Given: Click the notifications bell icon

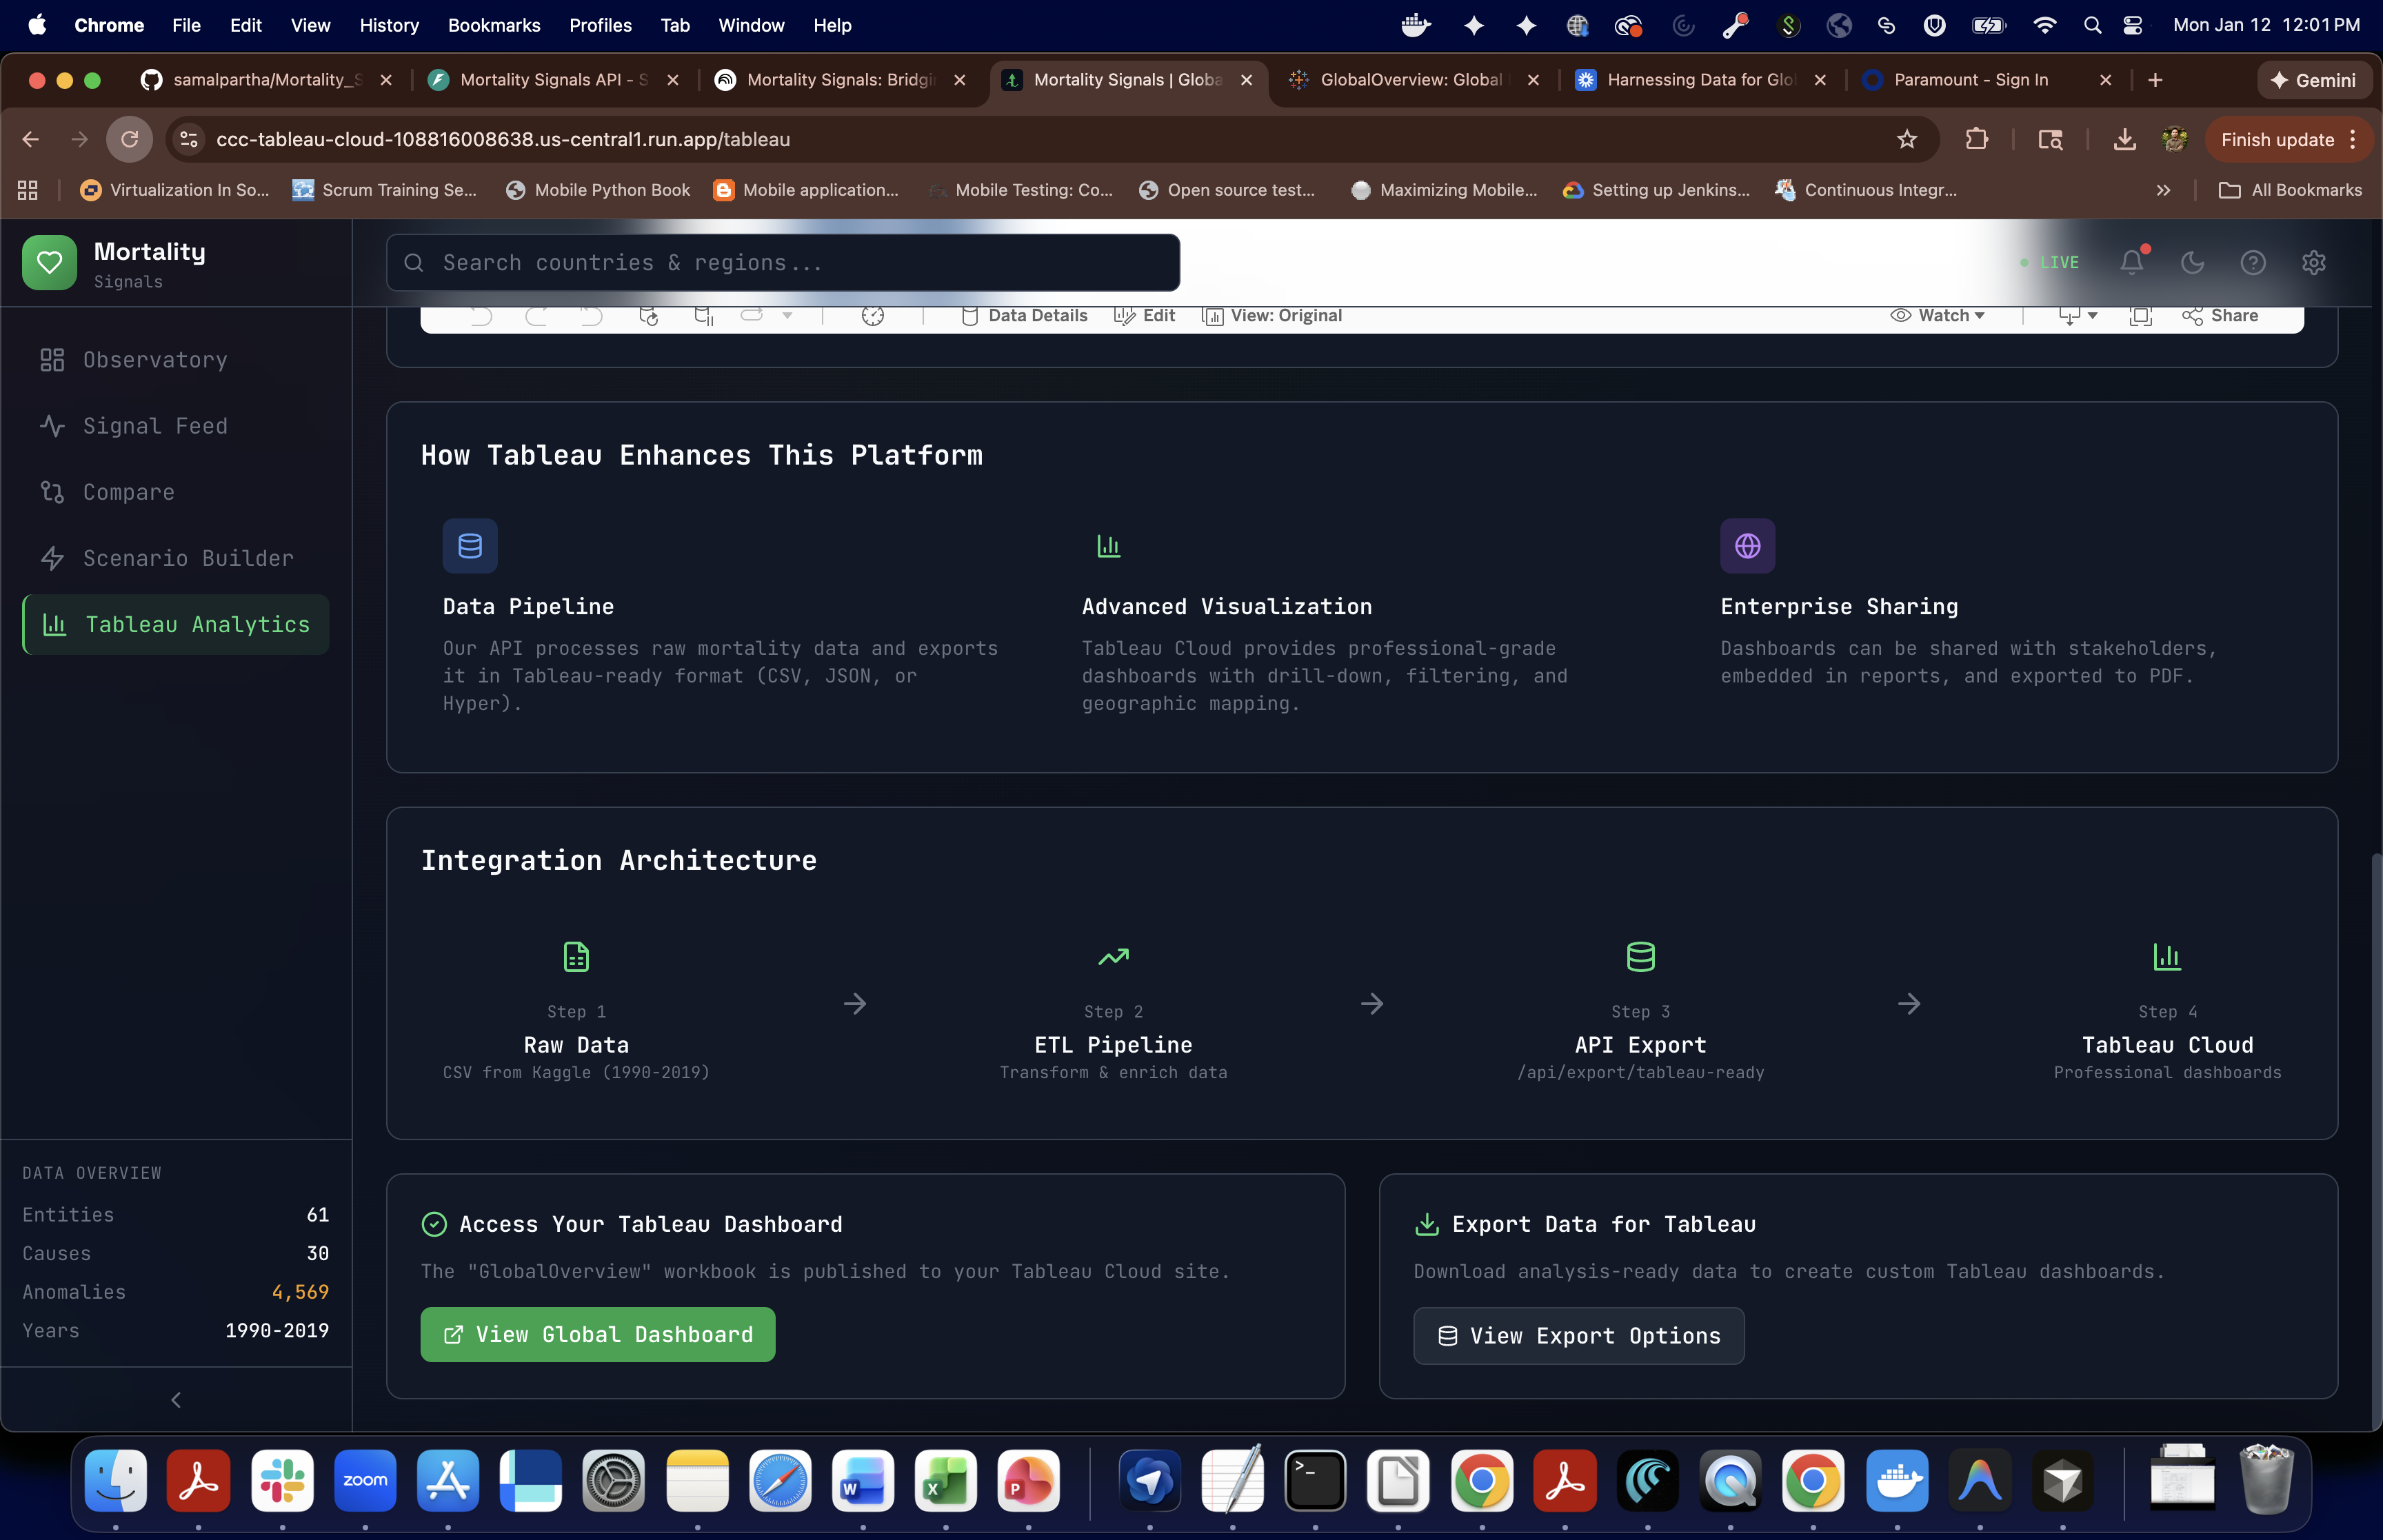Looking at the screenshot, I should 2131,262.
